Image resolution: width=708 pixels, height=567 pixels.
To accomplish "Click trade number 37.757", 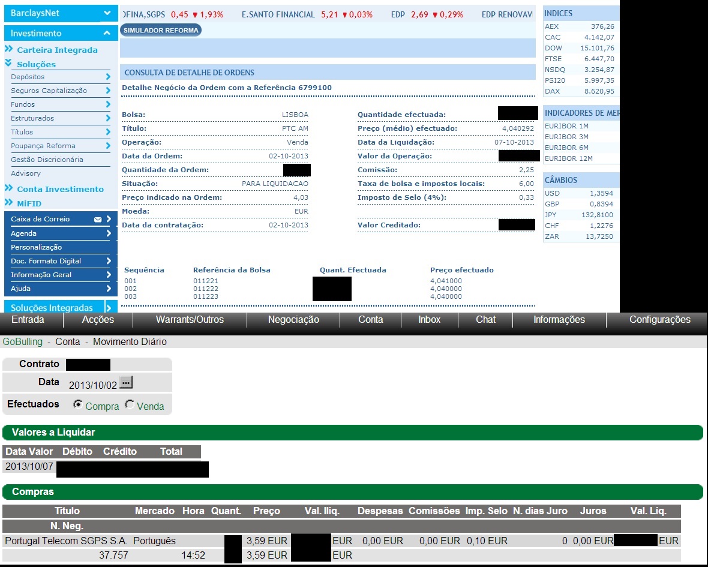I will [113, 555].
